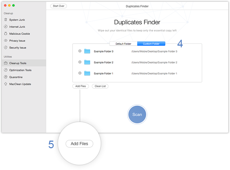Select the Quarantine icon
This screenshot has height=170, width=230.
click(6, 77)
